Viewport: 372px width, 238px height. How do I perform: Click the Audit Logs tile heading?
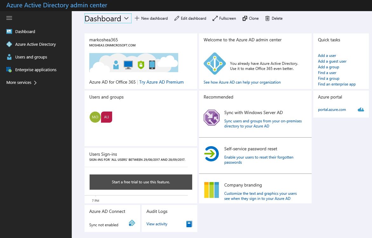pos(157,211)
